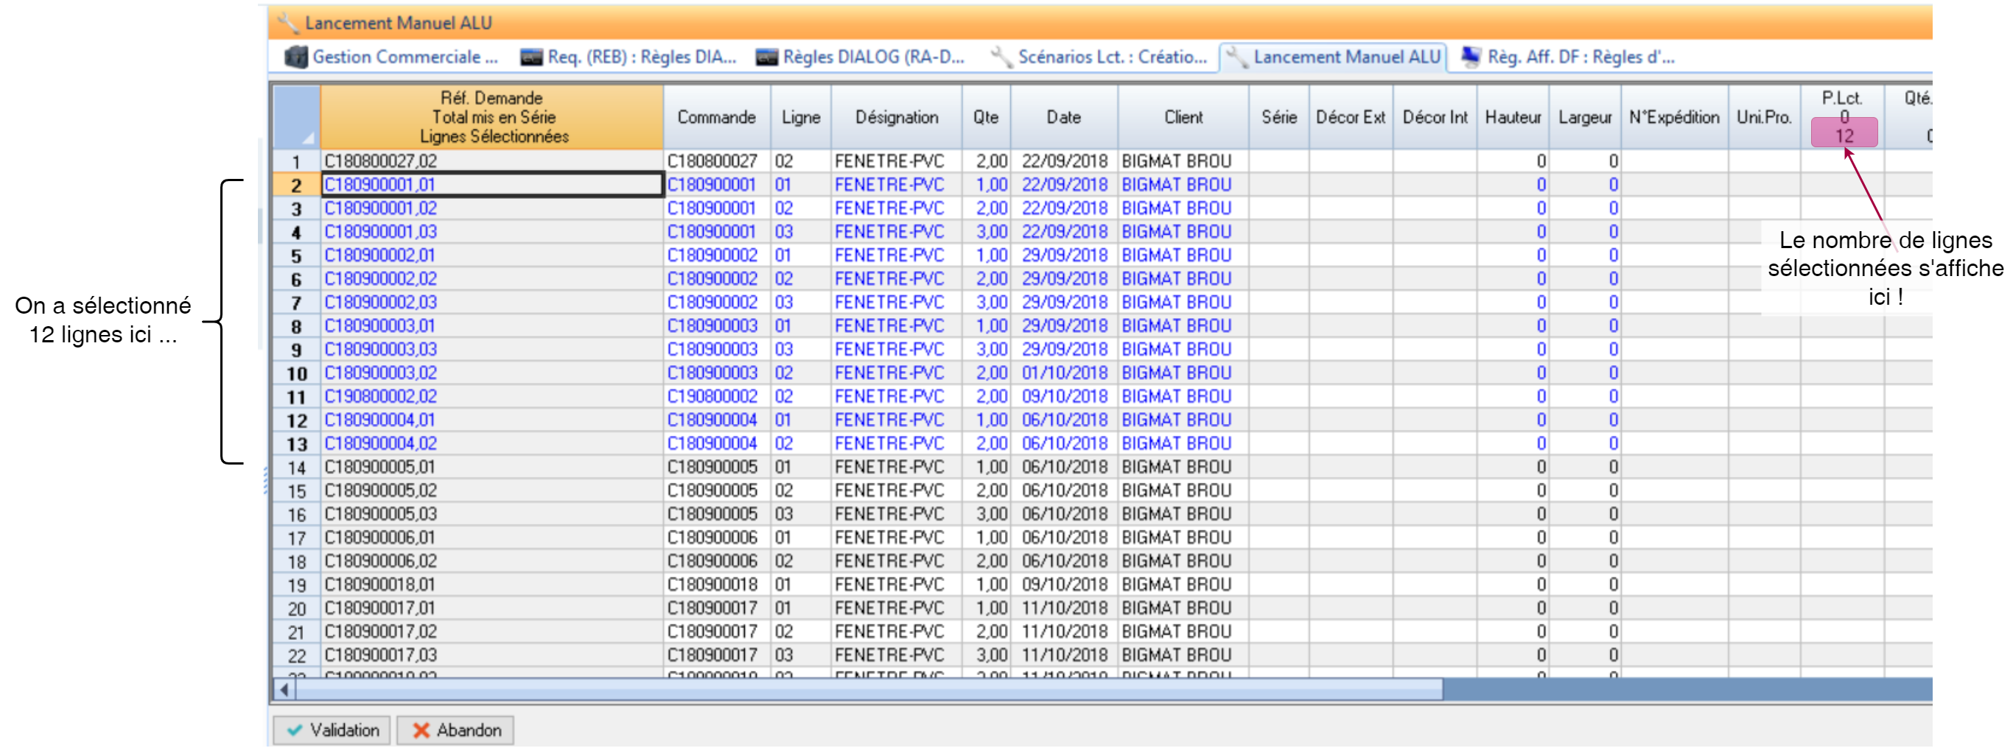Click the Réf. Demande column header
Screen dimensions: 2013x748
pos(491,117)
